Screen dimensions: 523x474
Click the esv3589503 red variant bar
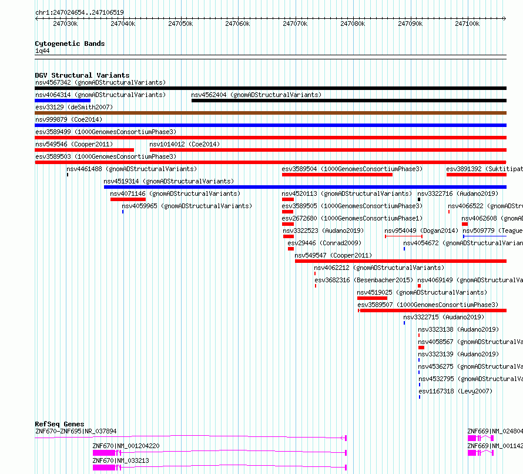(x=270, y=162)
